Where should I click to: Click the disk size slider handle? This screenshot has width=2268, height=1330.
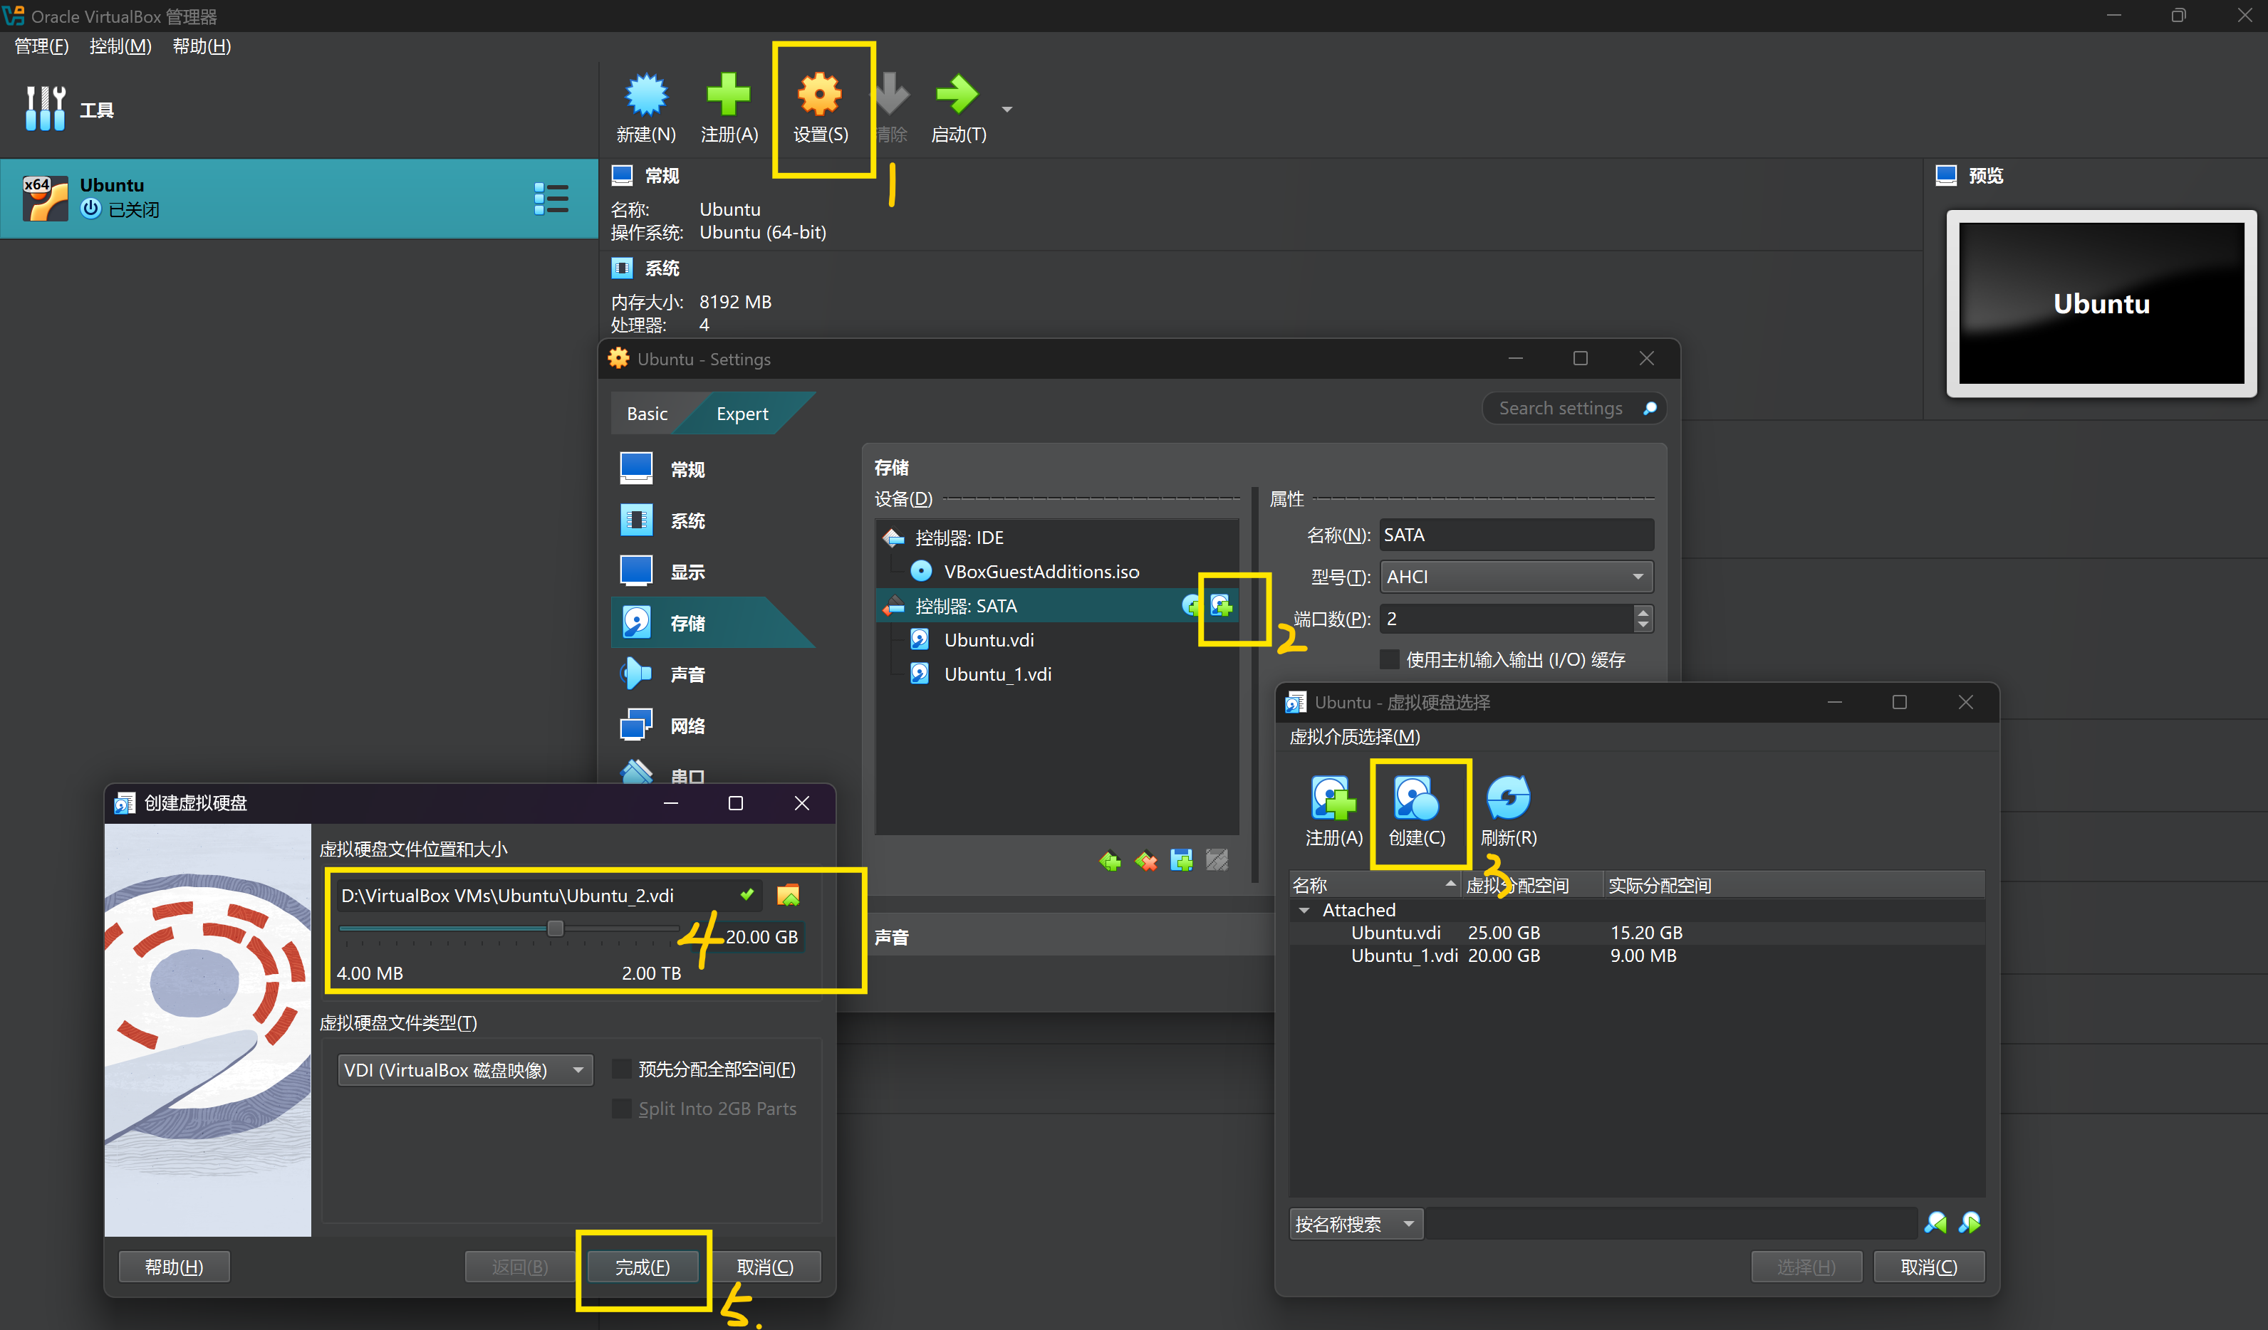pos(556,928)
